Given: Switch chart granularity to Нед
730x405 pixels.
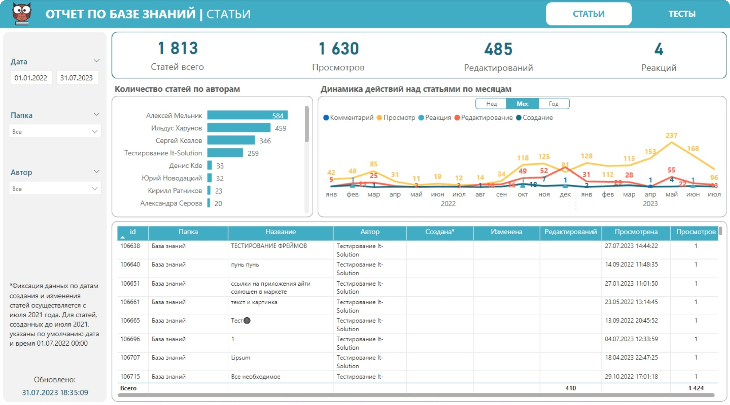Looking at the screenshot, I should tap(491, 104).
